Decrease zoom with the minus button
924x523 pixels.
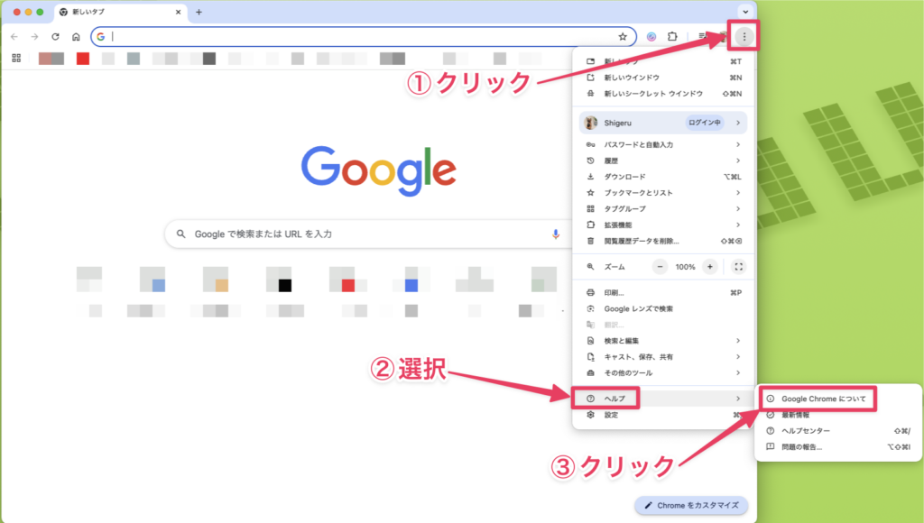(x=660, y=267)
